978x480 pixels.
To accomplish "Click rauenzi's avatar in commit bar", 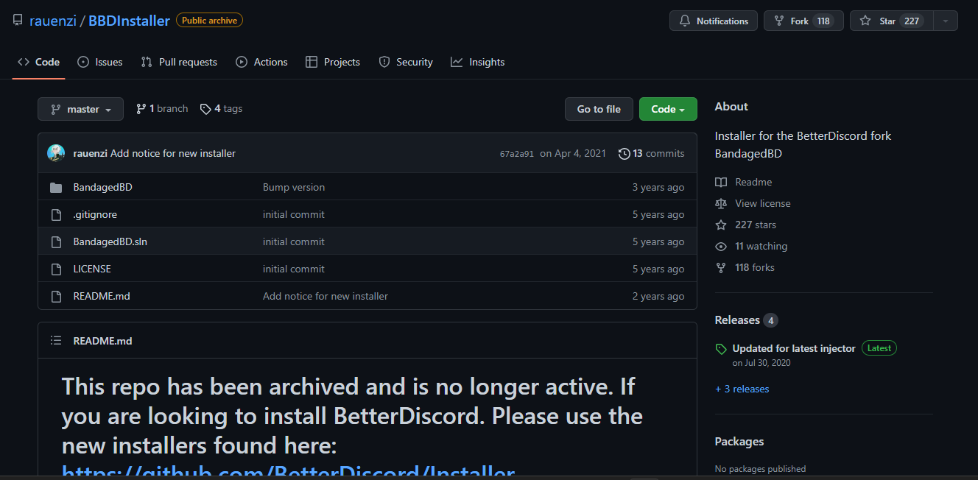I will [x=56, y=153].
